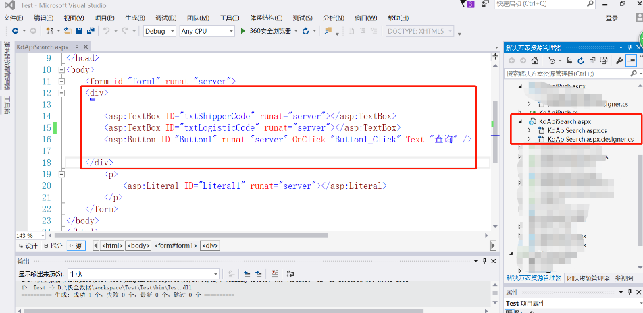Open the 调试(D) debug menu
The width and height of the screenshot is (643, 313).
pyautogui.click(x=165, y=18)
